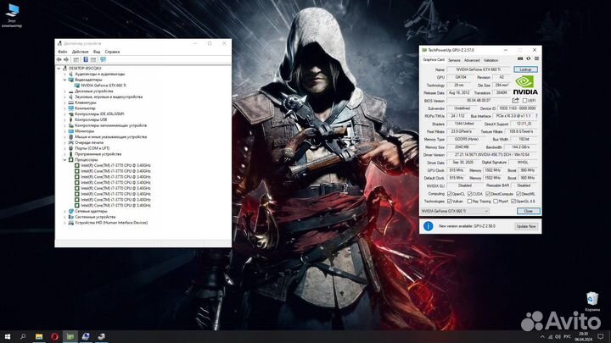Open File Explorer from the taskbar
611x343 pixels.
click(x=39, y=336)
